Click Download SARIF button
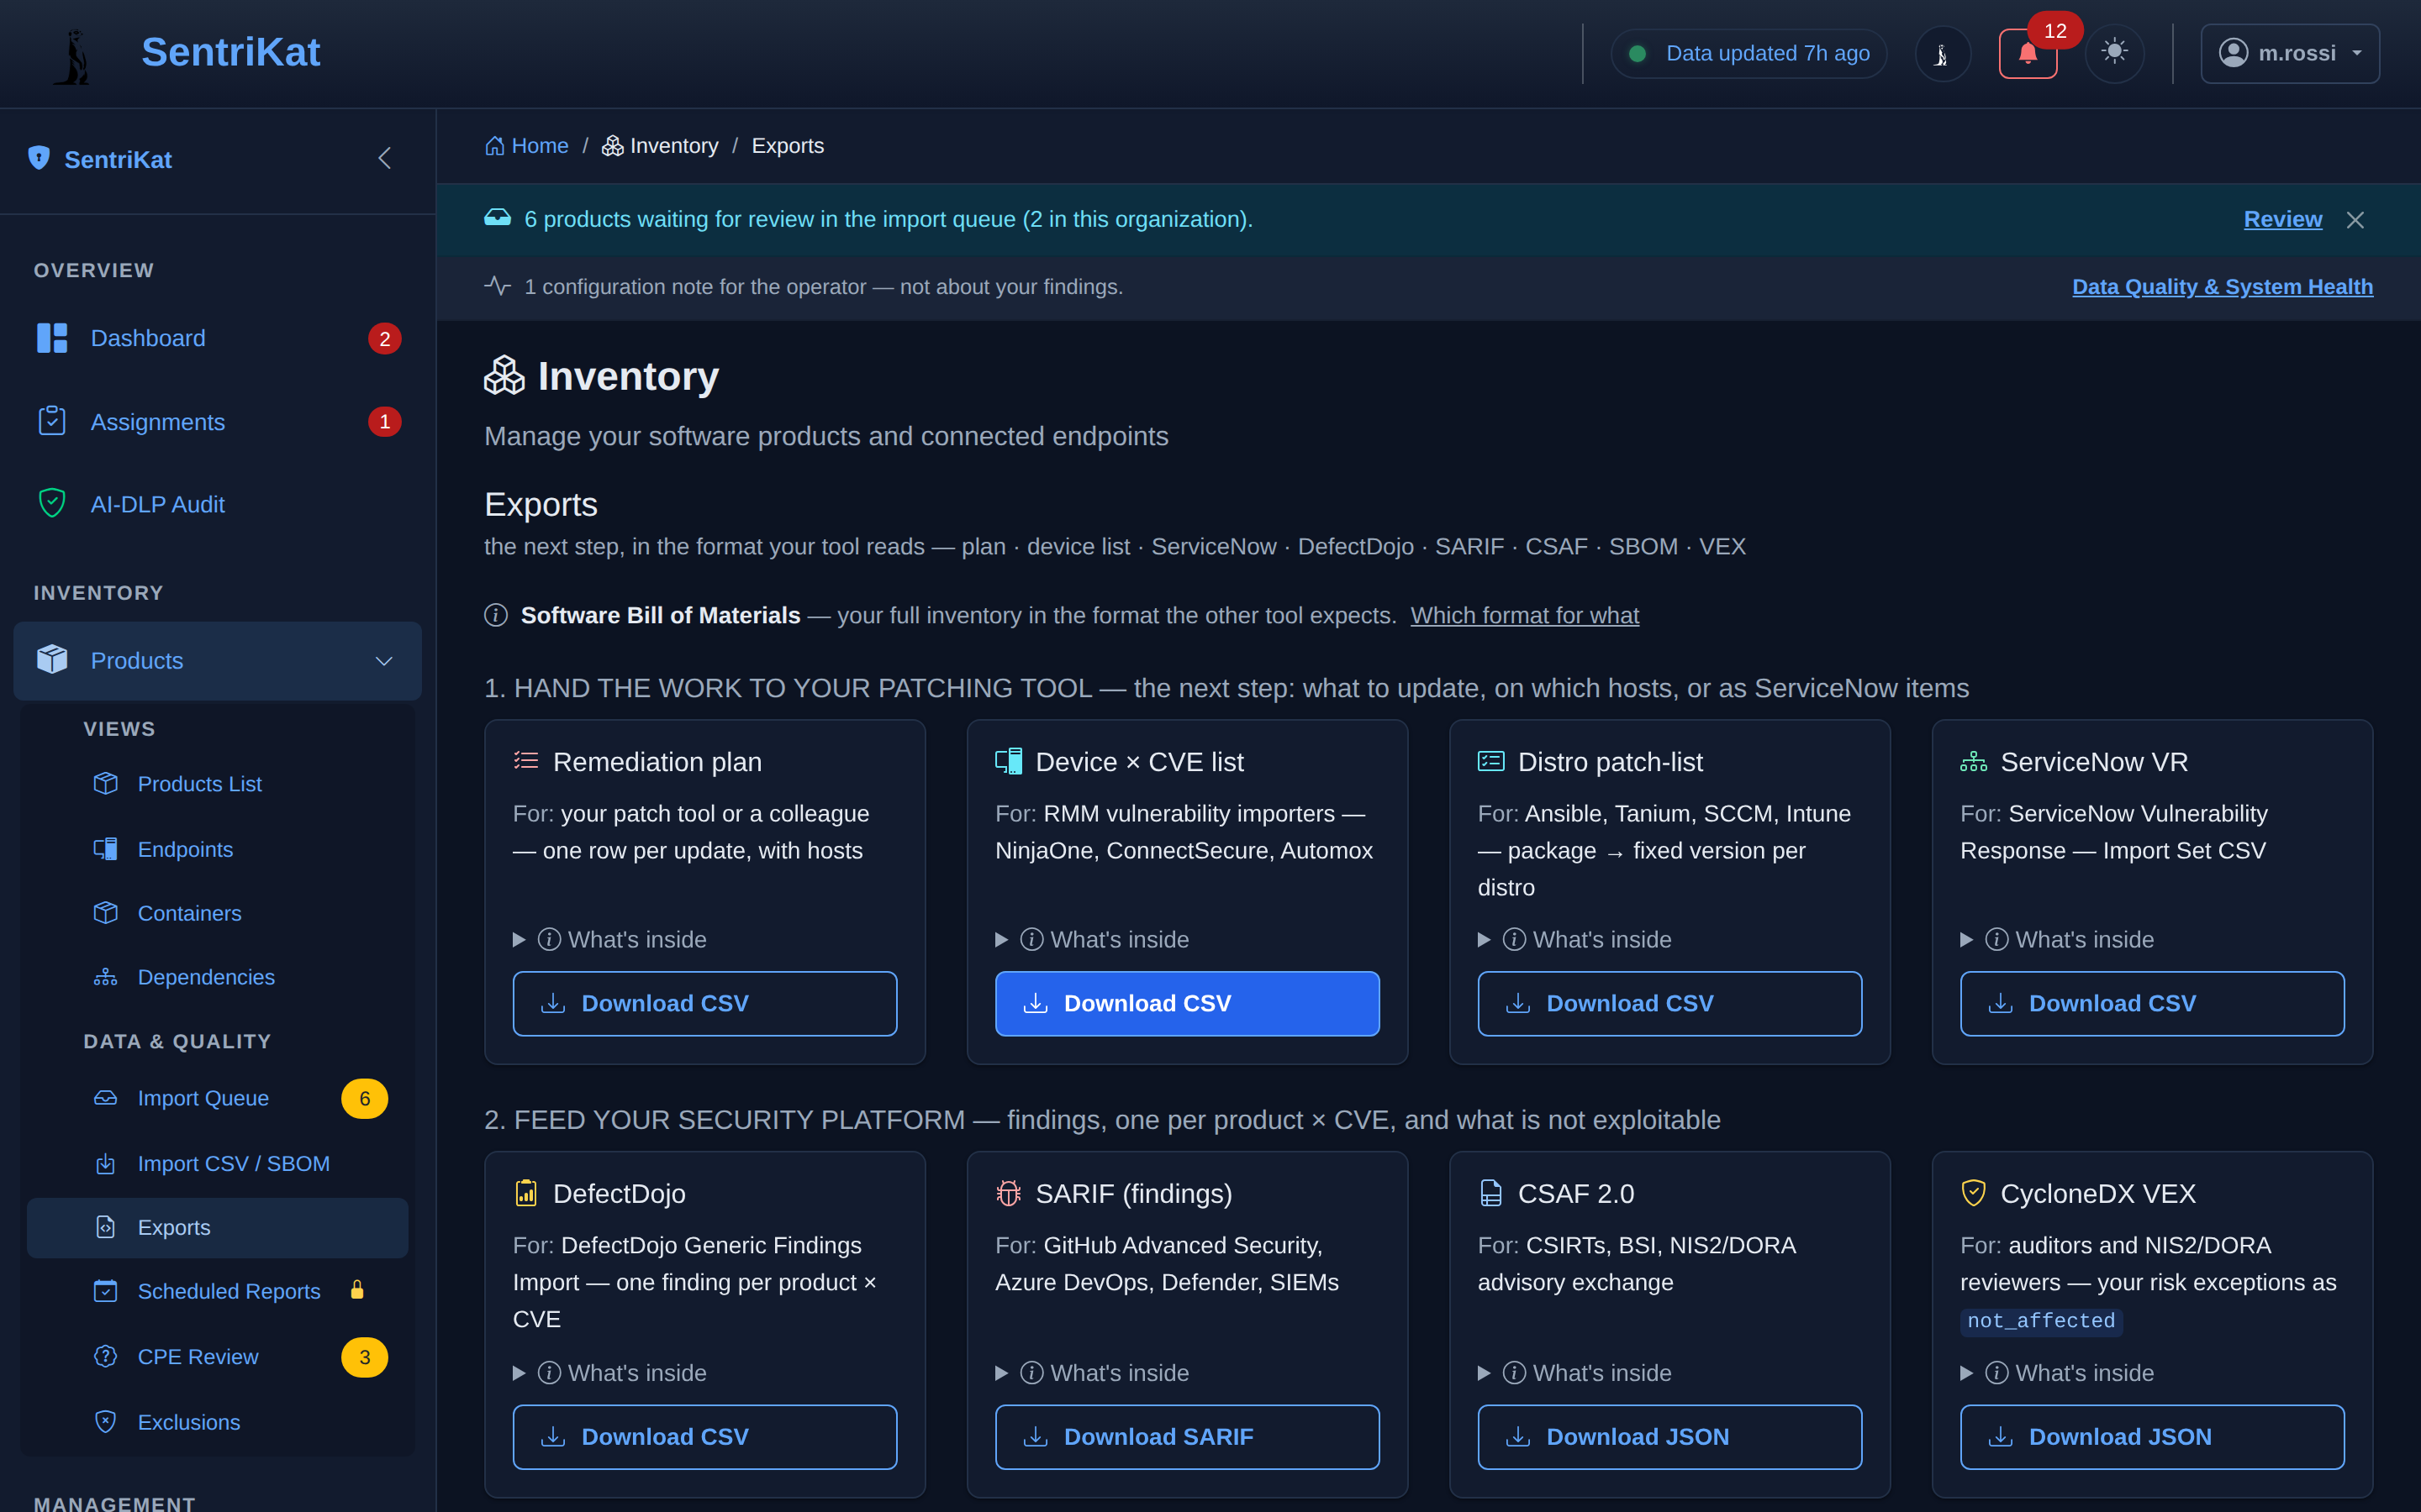Image resolution: width=2421 pixels, height=1512 pixels. pyautogui.click(x=1188, y=1437)
